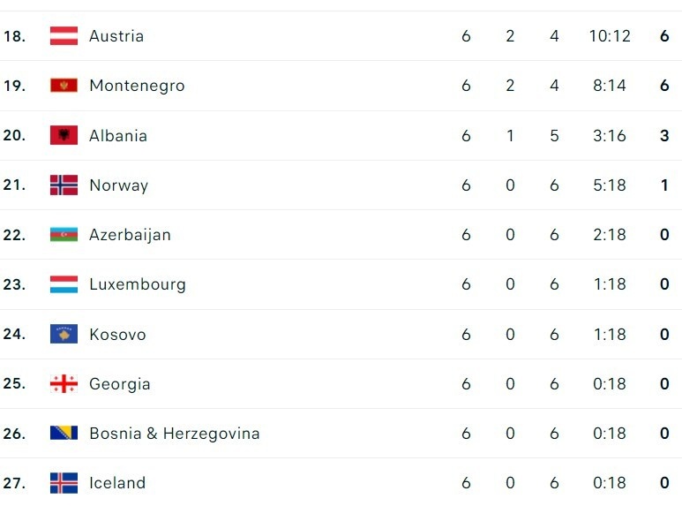Open the Montenegro team link
Screen dimensions: 682x506
point(137,86)
